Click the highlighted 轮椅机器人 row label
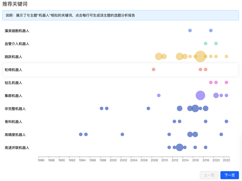242x181 pixels. (x=13, y=70)
